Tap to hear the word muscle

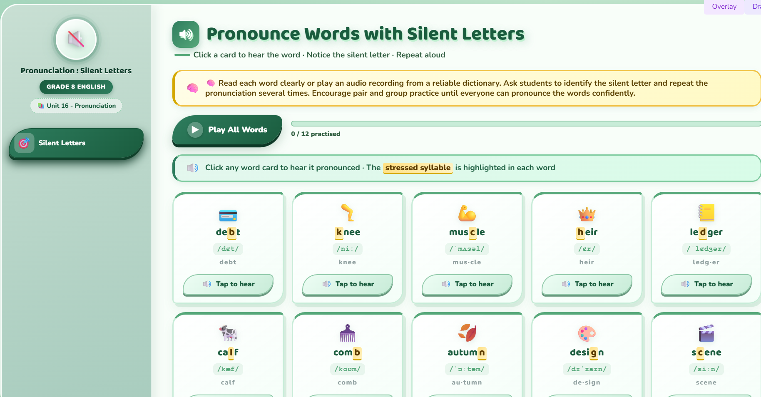pos(467,284)
